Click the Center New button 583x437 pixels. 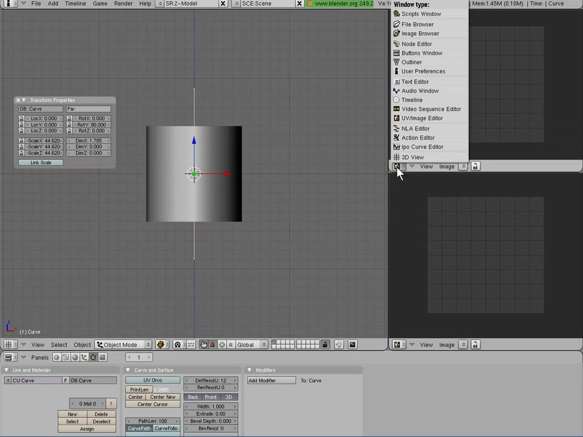point(163,397)
